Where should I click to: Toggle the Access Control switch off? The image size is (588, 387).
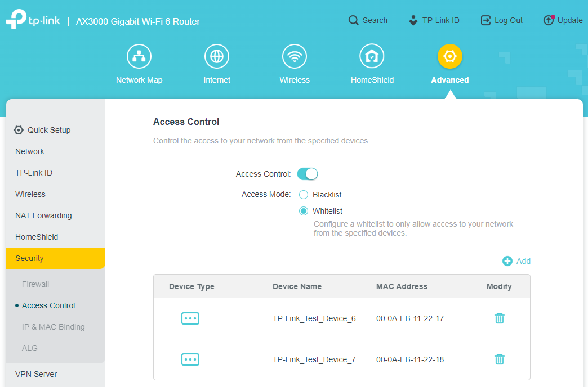(308, 174)
